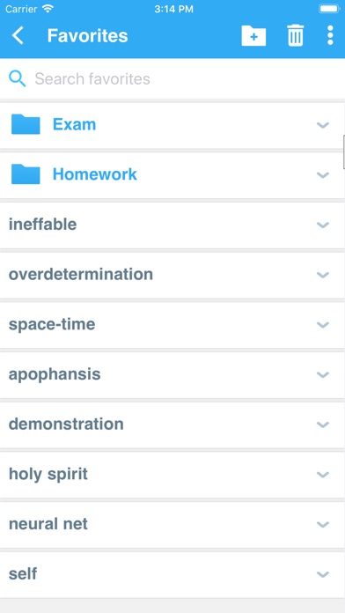Tap the back arrow icon
This screenshot has height=613, width=345.
(x=18, y=35)
